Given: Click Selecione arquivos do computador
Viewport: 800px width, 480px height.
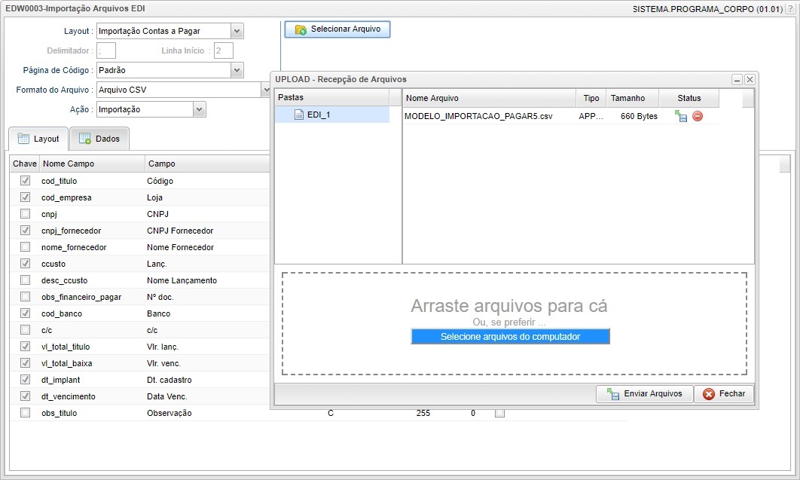Looking at the screenshot, I should pyautogui.click(x=510, y=336).
